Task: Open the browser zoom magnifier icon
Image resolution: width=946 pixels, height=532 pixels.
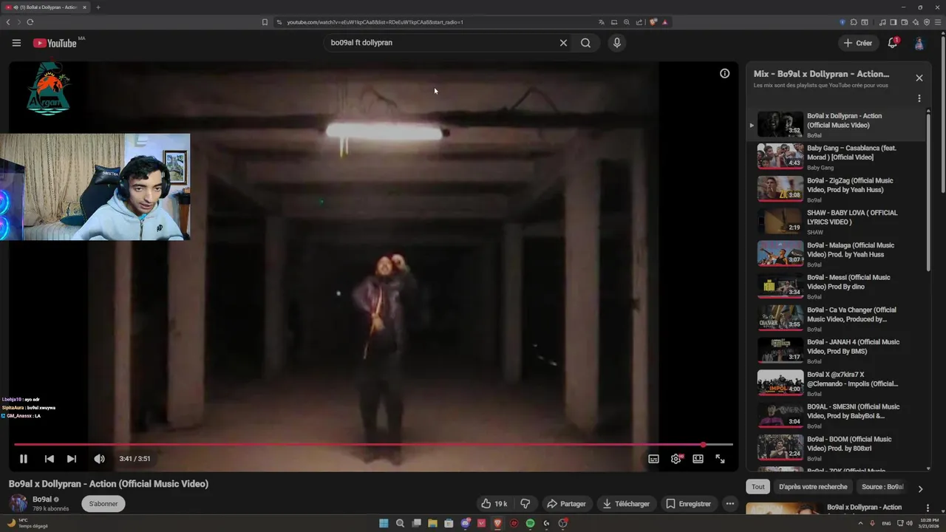Action: pos(627,22)
